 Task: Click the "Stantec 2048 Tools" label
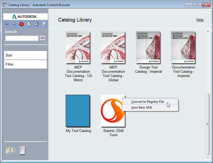click(x=113, y=133)
